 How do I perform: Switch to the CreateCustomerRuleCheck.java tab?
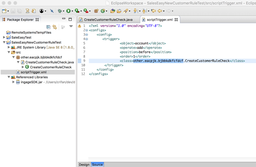tap(108, 20)
